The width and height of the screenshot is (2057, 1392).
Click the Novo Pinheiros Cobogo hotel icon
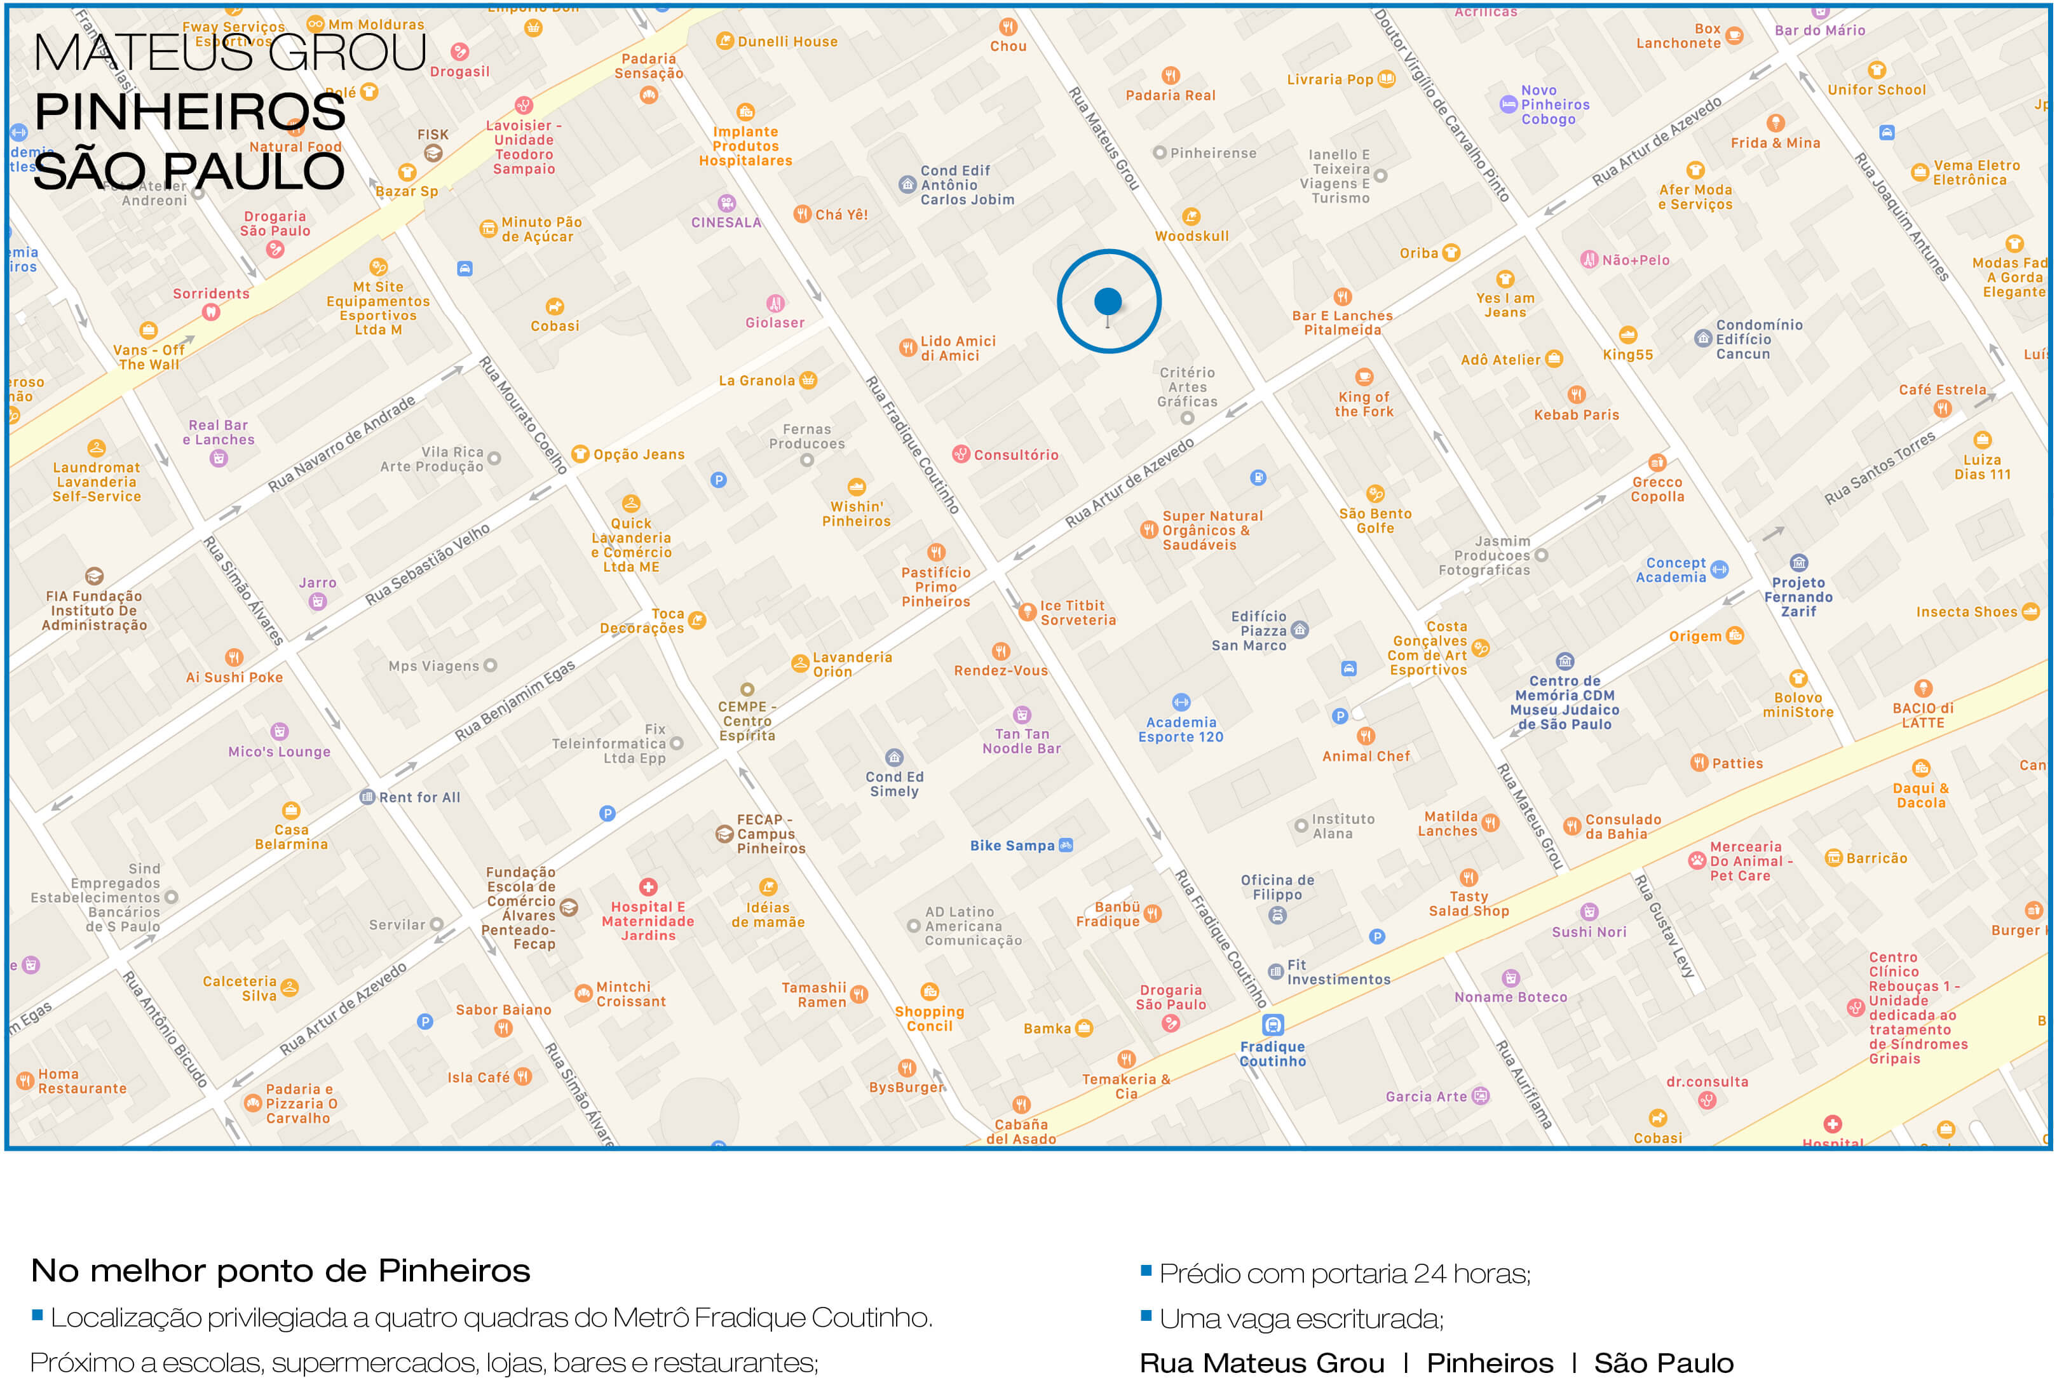point(1508,104)
